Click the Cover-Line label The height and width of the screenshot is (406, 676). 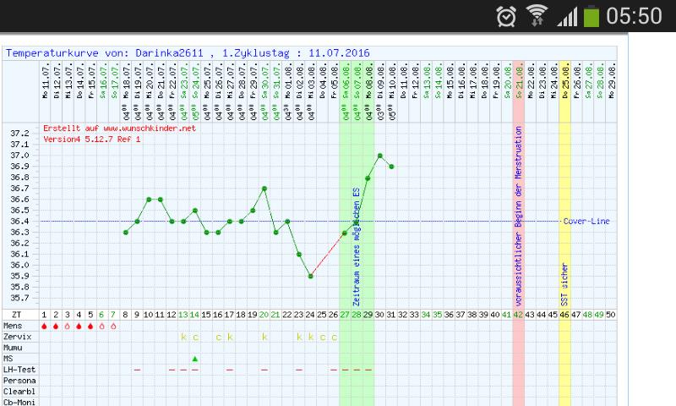click(586, 222)
